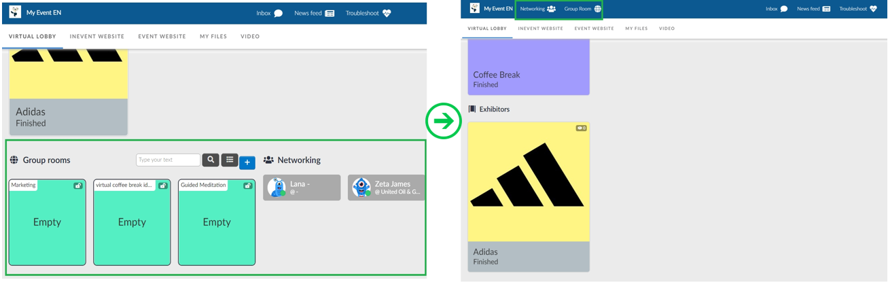Open My Files tab in left window
888x284 pixels.
click(213, 36)
